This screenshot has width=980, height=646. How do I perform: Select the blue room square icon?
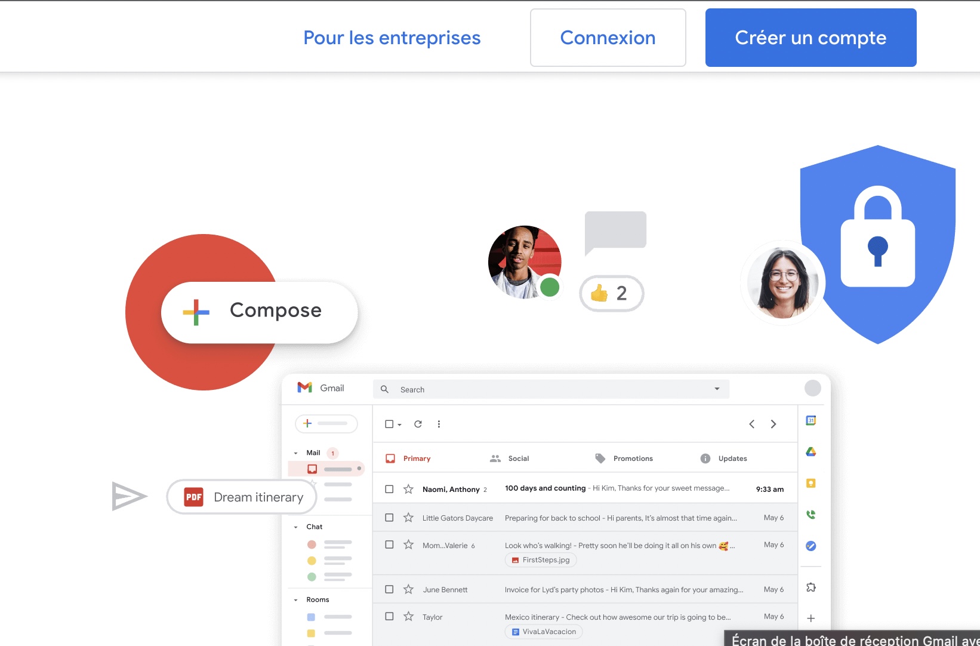[x=311, y=617]
